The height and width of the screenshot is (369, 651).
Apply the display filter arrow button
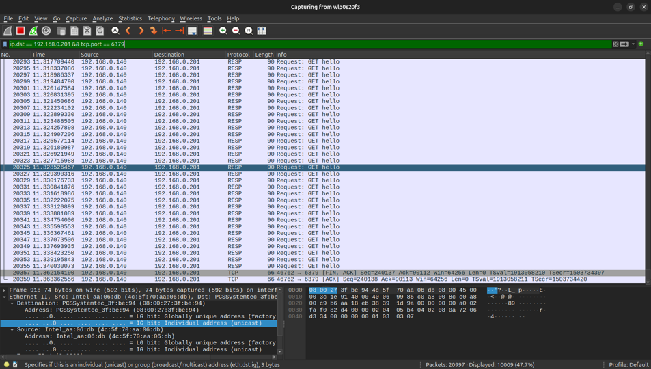[624, 44]
